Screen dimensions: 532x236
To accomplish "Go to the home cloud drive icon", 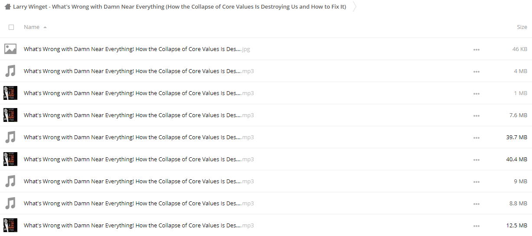I will 7,7.
